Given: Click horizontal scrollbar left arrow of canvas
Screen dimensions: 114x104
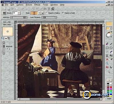Looking at the screenshot, I should (19, 99).
